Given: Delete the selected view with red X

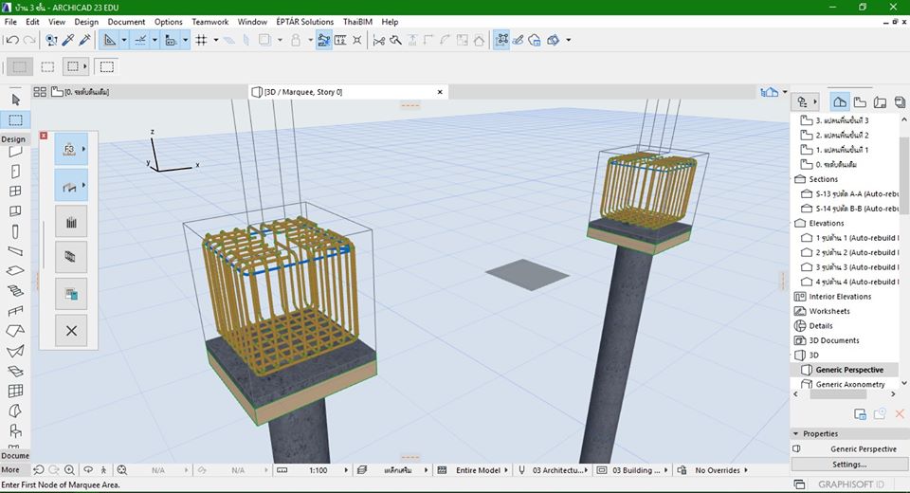Looking at the screenshot, I should coord(900,414).
